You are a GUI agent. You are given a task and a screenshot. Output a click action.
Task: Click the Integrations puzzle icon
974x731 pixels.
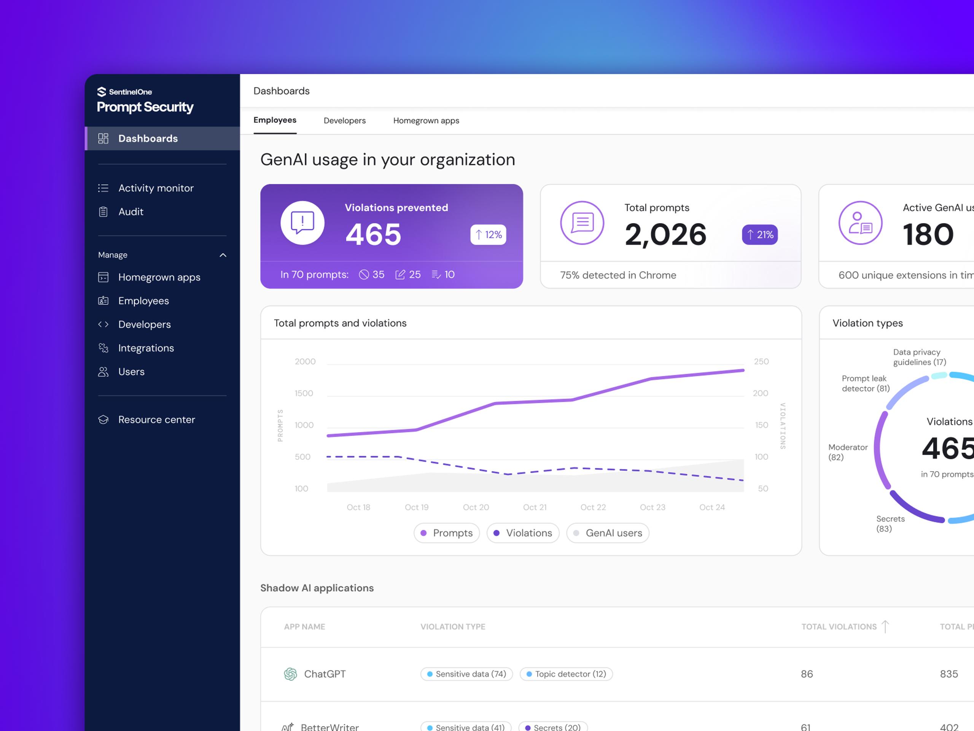pos(103,348)
